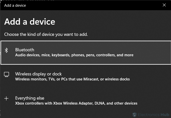Click the Electronics Hub shield logo
This screenshot has width=171, height=118.
[x=134, y=115]
